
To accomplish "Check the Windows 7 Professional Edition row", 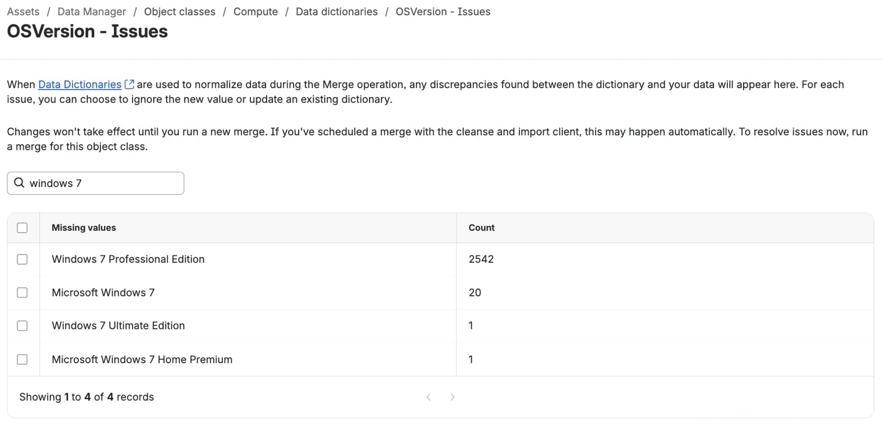I will point(22,259).
